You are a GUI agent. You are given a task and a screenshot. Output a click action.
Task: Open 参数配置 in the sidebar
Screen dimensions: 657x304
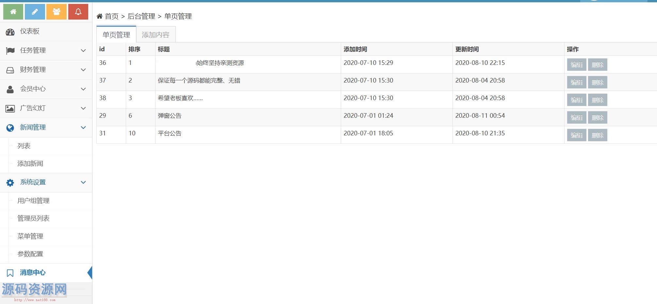[x=30, y=254]
